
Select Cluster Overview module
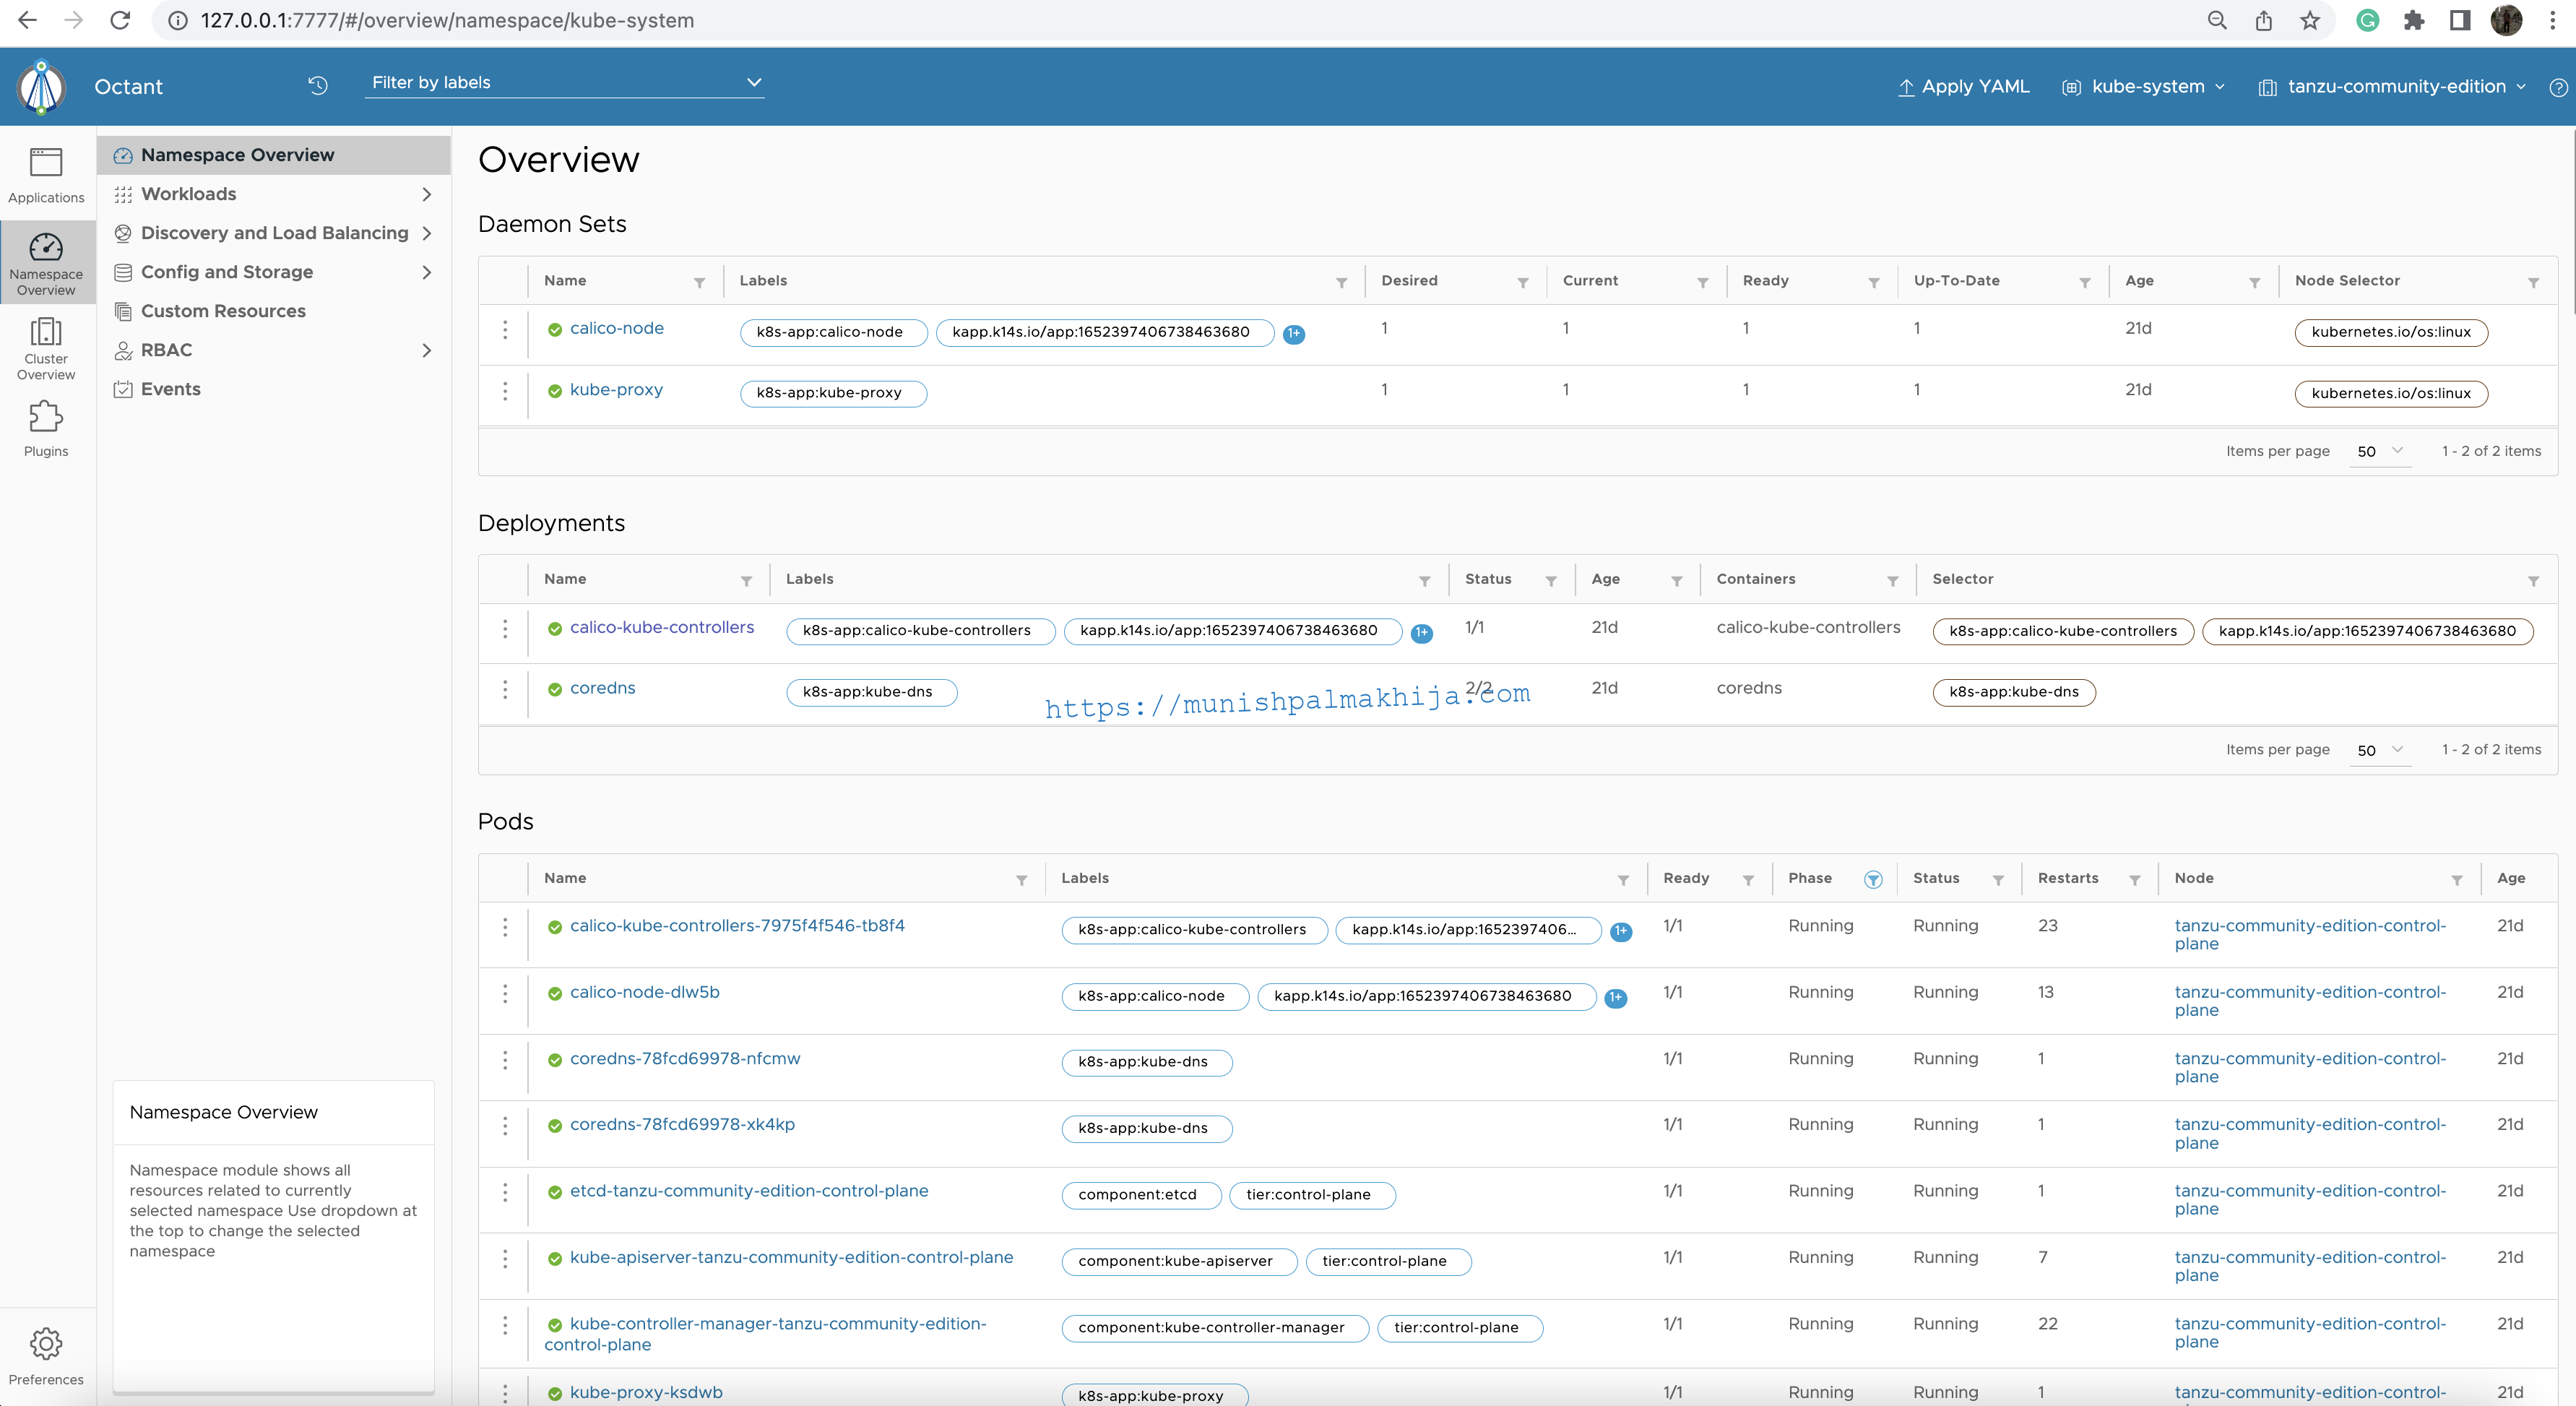click(x=46, y=348)
